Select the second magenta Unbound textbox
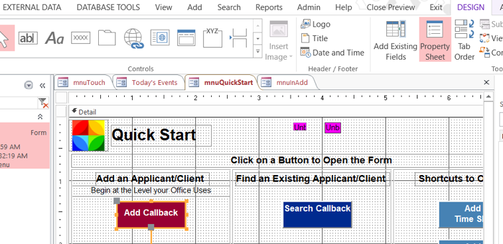Image resolution: width=503 pixels, height=244 pixels. [x=332, y=127]
